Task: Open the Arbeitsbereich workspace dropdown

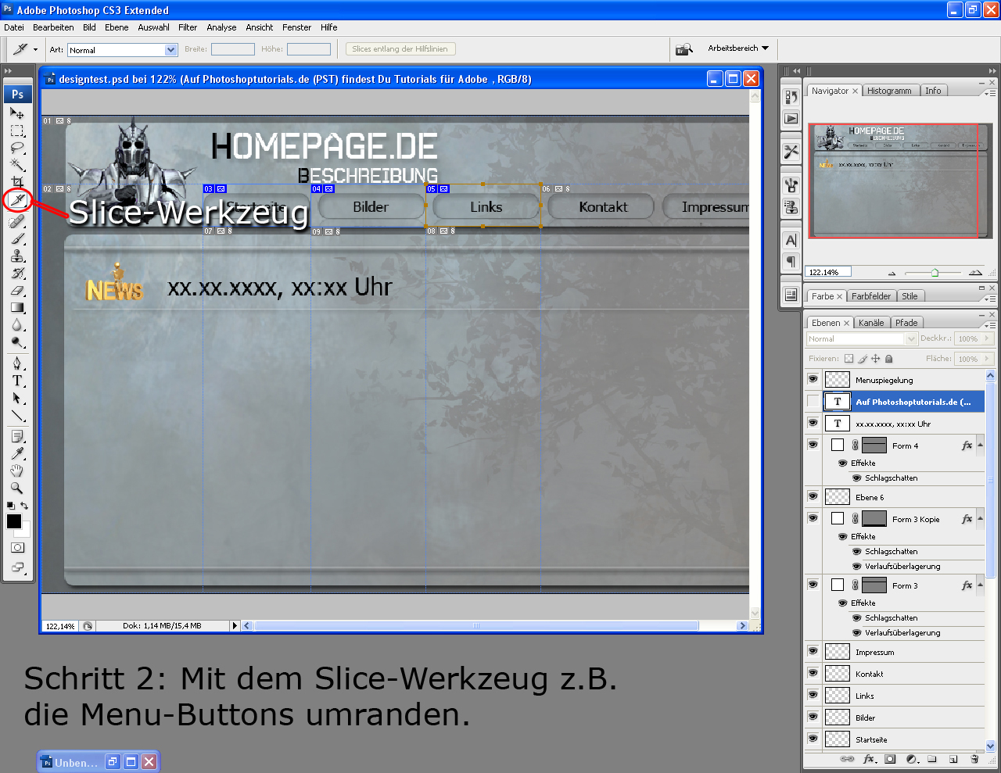Action: pyautogui.click(x=737, y=48)
